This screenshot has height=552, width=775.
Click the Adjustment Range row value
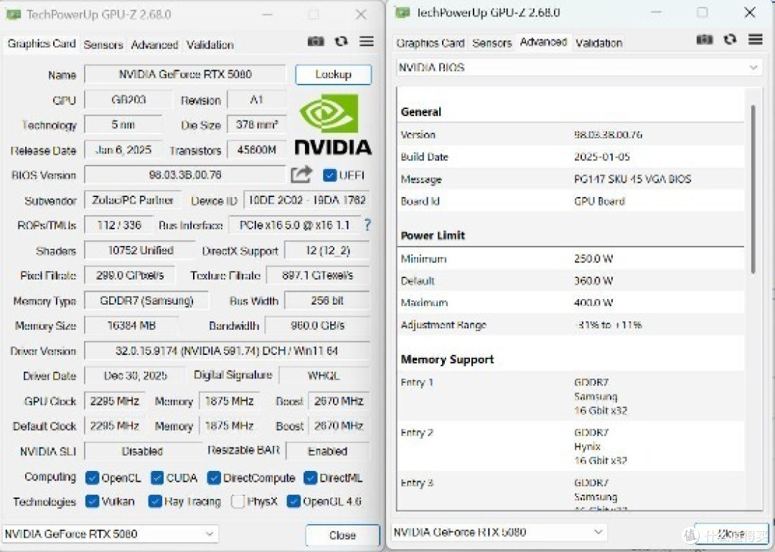(x=608, y=324)
